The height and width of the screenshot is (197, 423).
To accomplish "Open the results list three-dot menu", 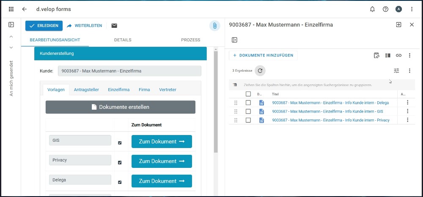I will [x=409, y=71].
